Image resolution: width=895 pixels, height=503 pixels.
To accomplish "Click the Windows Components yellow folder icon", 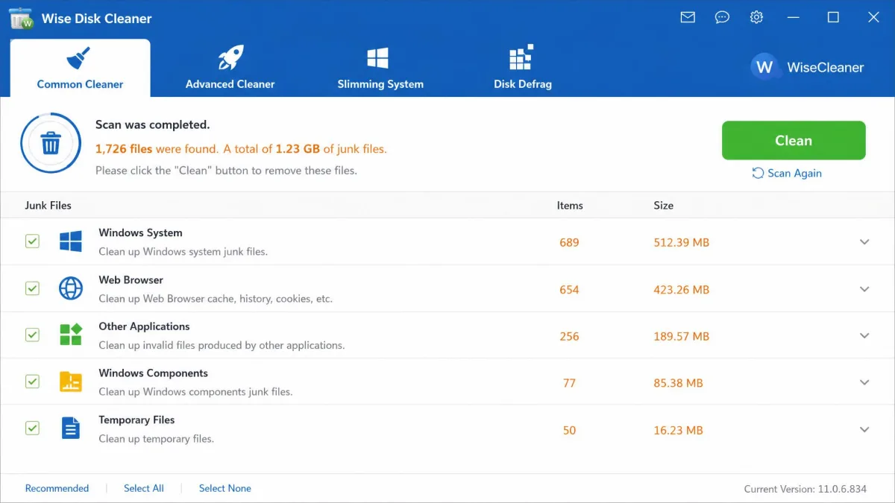I will click(71, 382).
